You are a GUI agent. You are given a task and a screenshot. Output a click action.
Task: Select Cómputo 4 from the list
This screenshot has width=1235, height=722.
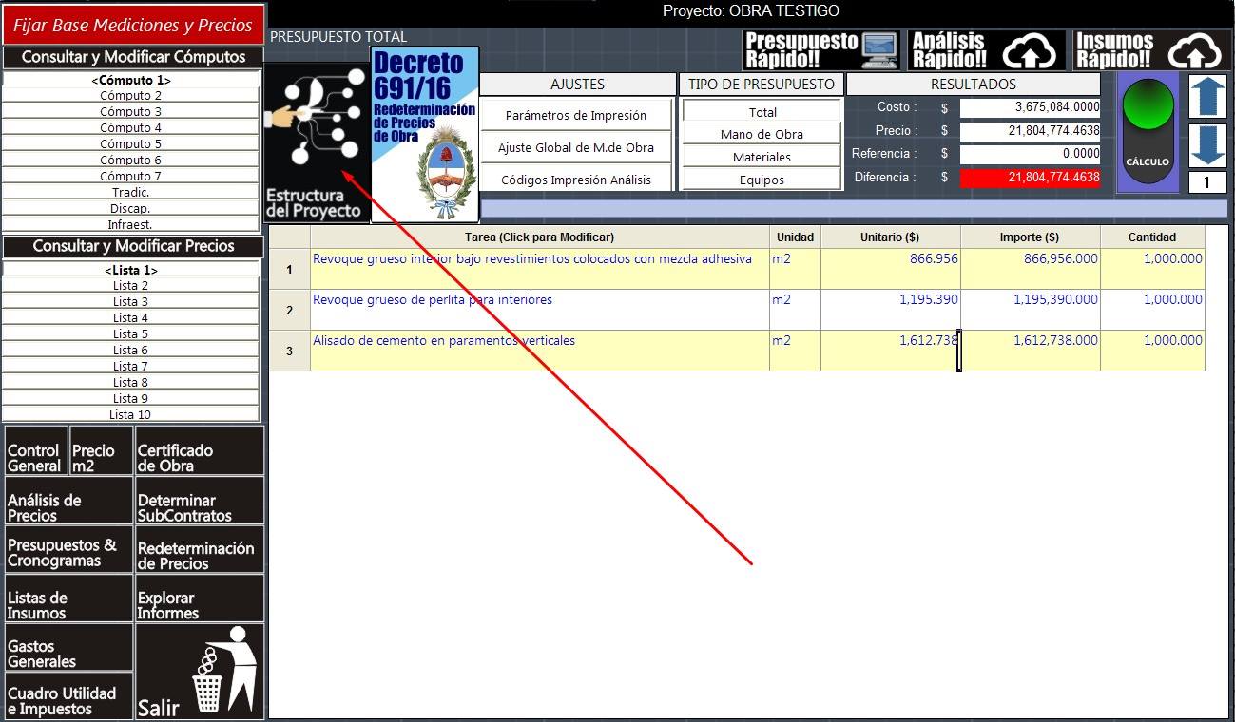pyautogui.click(x=131, y=127)
